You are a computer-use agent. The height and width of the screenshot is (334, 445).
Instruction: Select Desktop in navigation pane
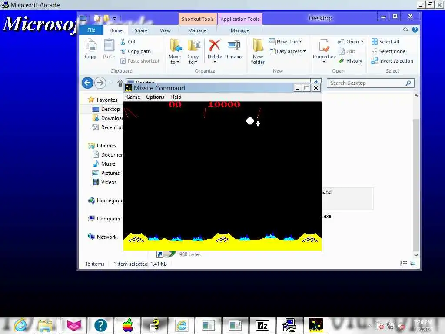(110, 109)
